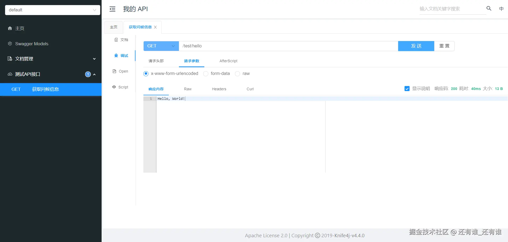Close the 获取问候信息 tab

(x=155, y=27)
